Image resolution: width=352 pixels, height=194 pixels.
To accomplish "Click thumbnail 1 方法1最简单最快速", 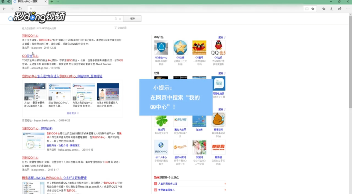I will point(35,92).
